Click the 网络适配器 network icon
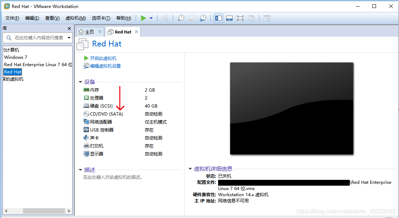Viewport: 399px width, 218px height. click(86, 122)
